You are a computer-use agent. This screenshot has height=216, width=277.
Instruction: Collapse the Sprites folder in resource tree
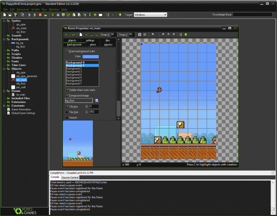[4, 21]
